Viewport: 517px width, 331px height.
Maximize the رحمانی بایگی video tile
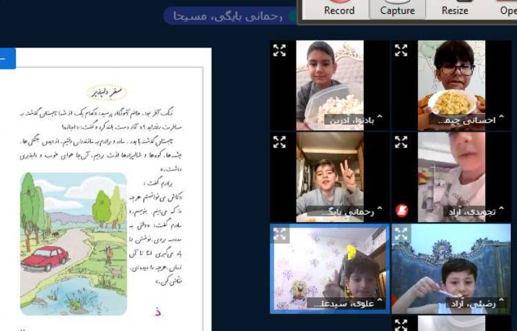click(x=279, y=142)
